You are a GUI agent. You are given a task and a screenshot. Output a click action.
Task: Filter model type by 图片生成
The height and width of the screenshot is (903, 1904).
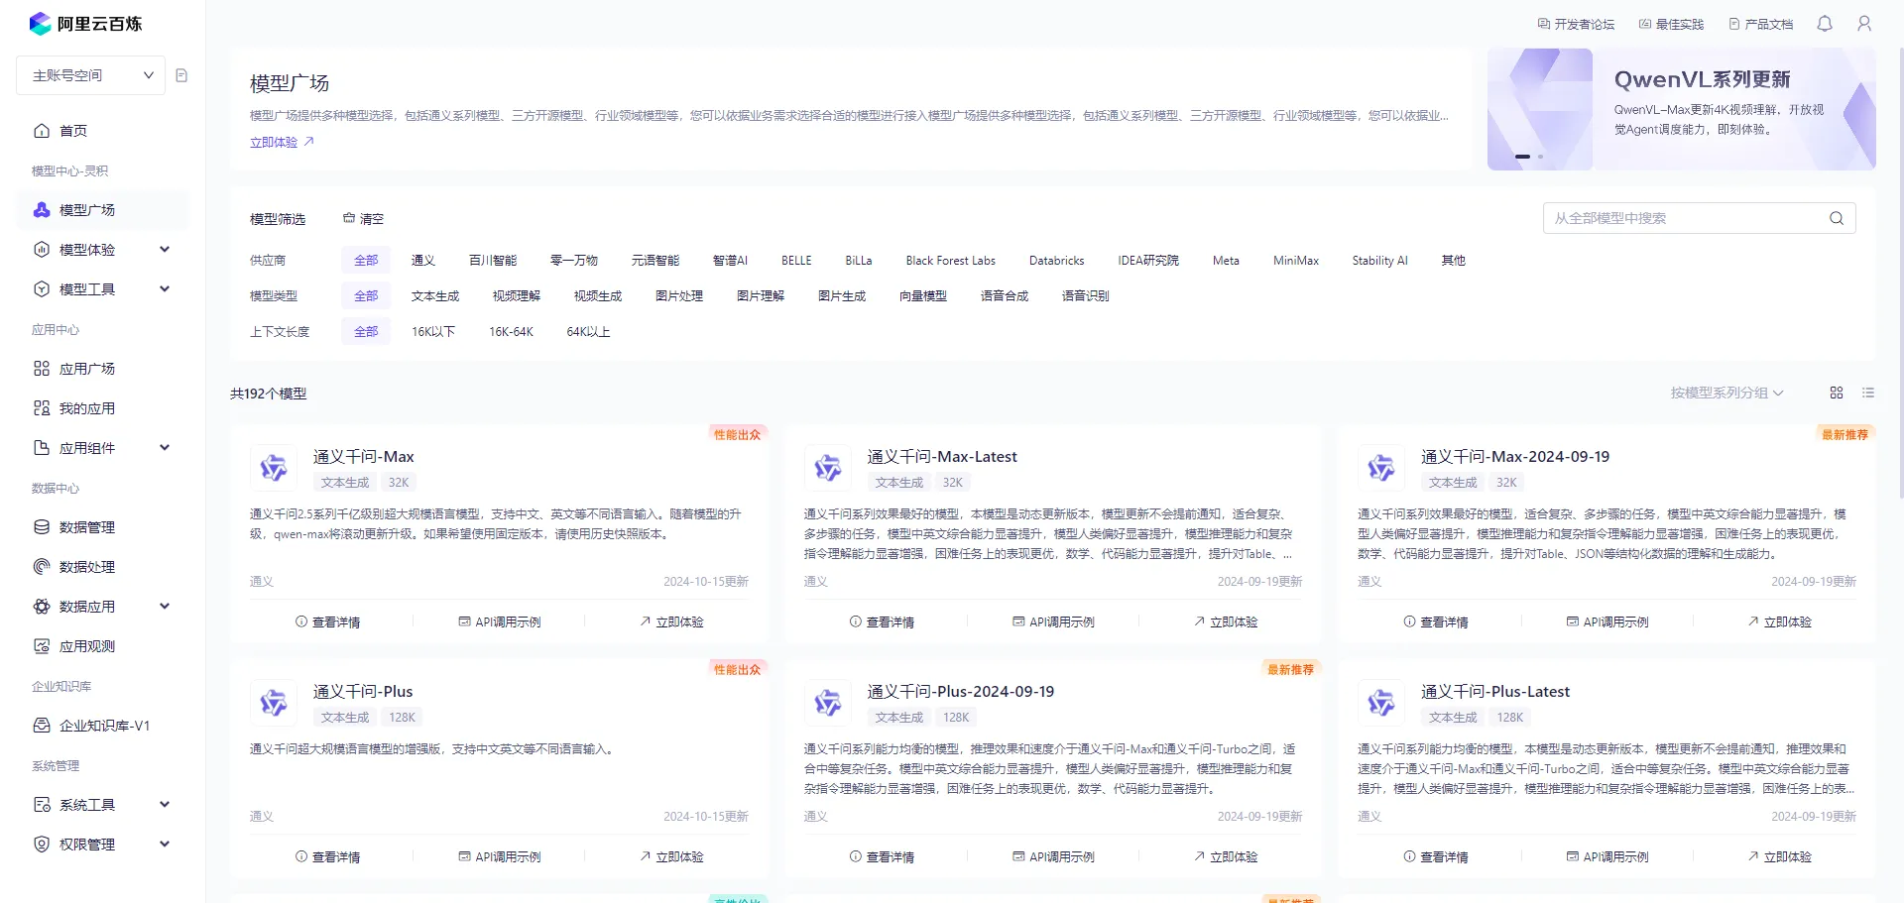coord(842,296)
